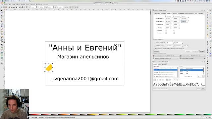
Task: Check 'Накапливать' box in per-column column
Action: [x=174, y=33]
